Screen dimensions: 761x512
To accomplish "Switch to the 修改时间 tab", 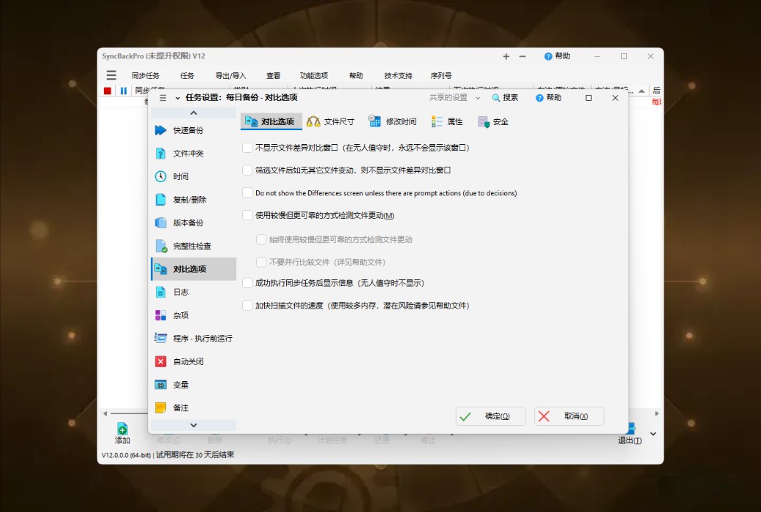I will pos(396,121).
